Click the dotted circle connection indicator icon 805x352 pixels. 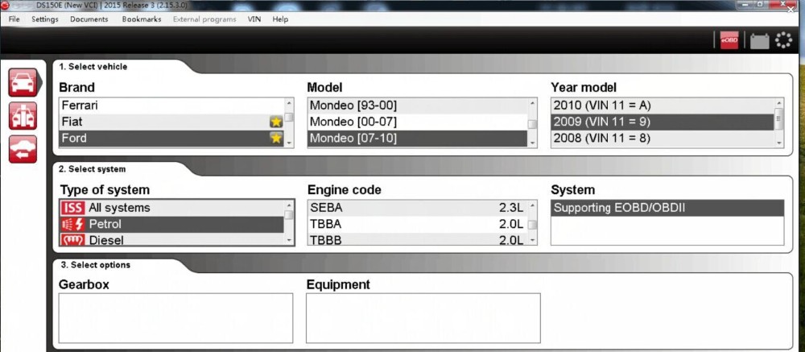(783, 41)
